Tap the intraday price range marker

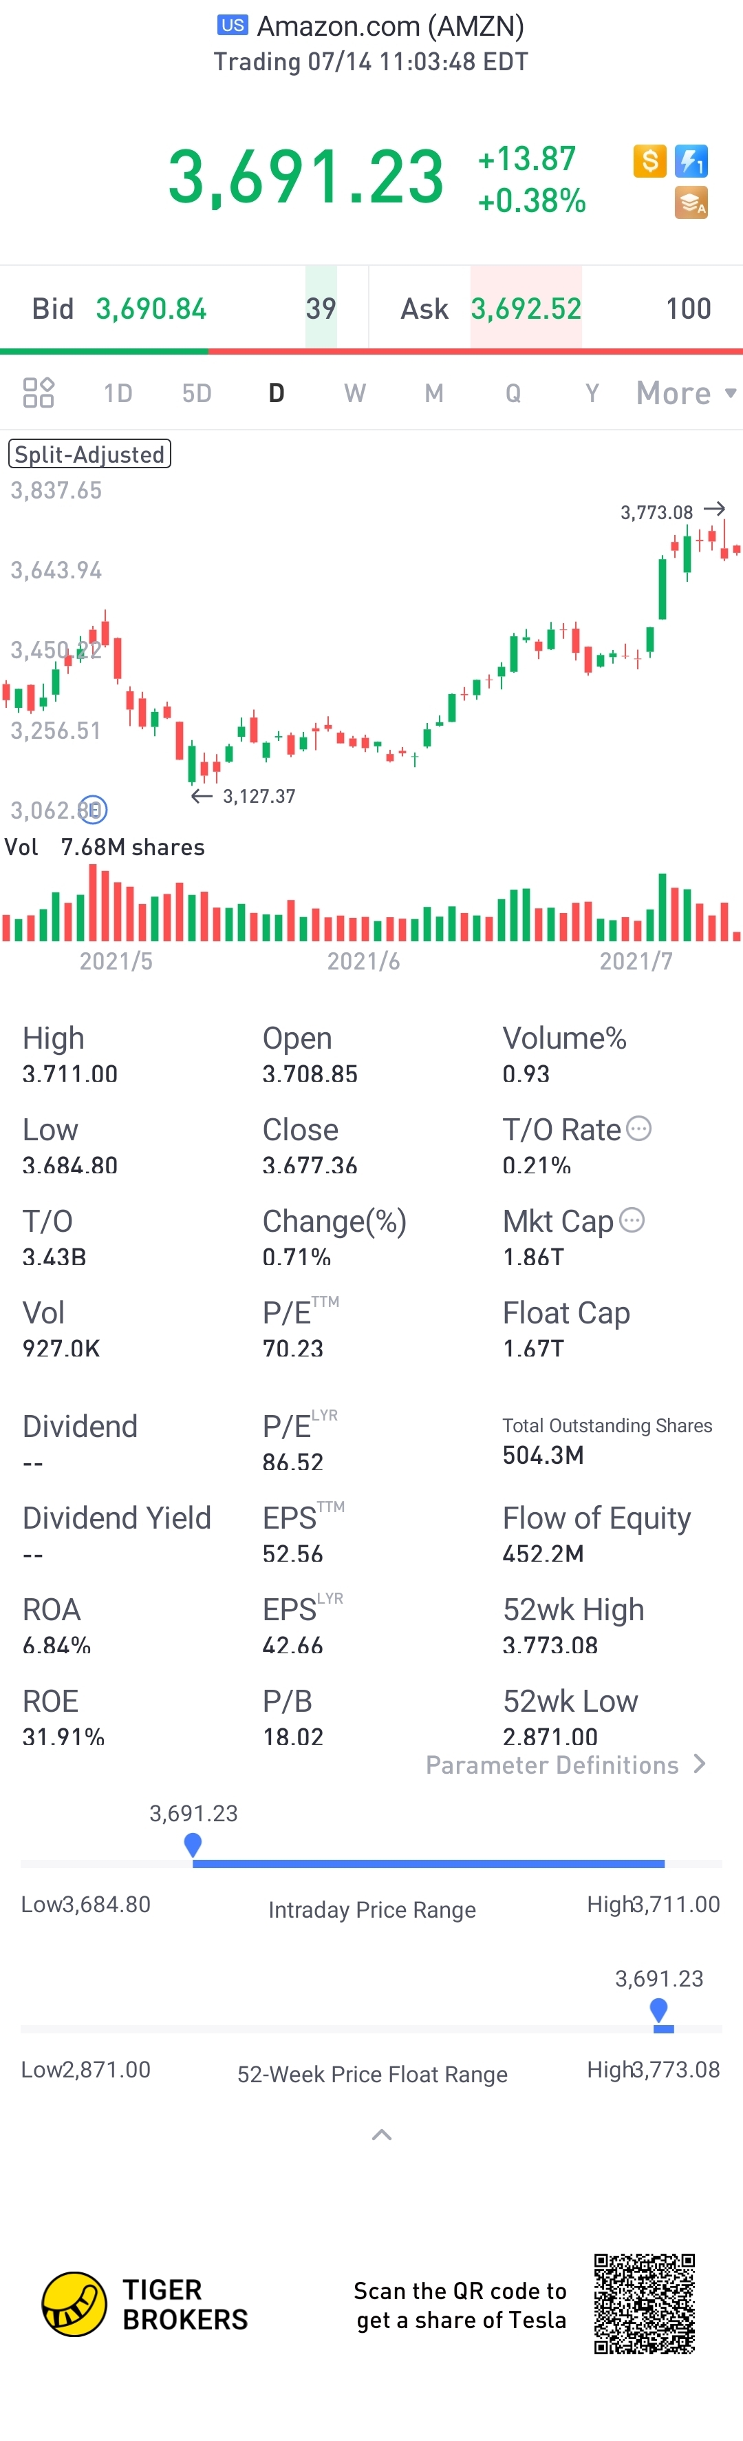(x=193, y=1844)
